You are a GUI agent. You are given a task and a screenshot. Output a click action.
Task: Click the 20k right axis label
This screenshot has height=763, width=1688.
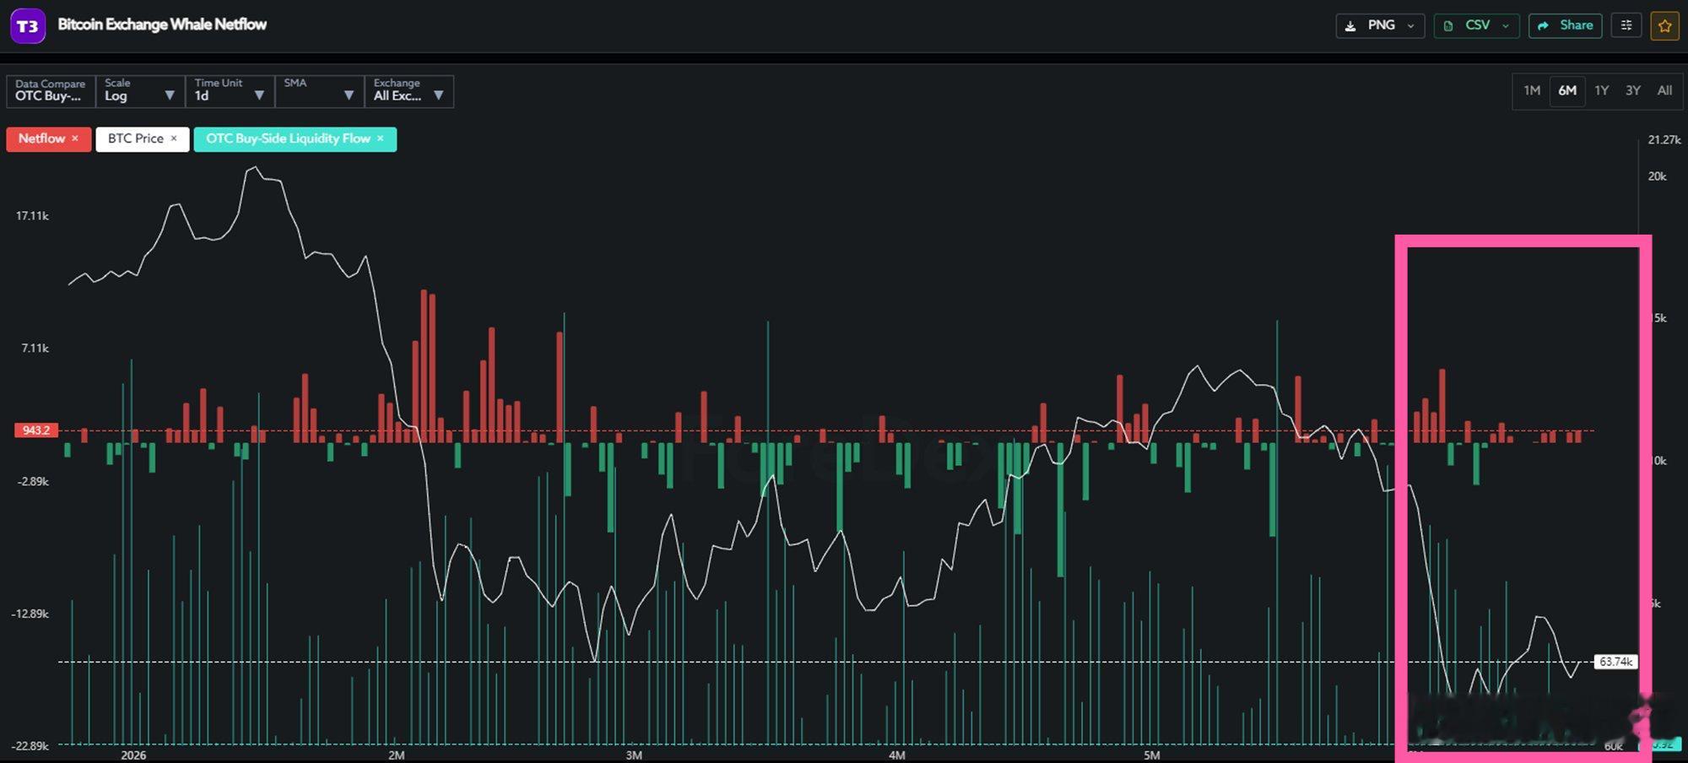click(x=1658, y=176)
